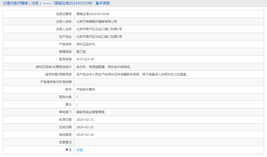Select the 批准日期 value 2024-02-21
Viewport: 267px width, 157px height.
click(x=85, y=120)
